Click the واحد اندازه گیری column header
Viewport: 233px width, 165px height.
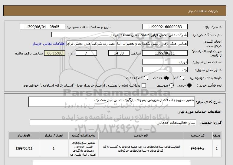(x=83, y=135)
